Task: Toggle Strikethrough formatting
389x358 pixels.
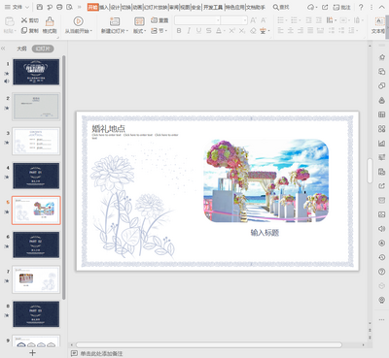Action: [x=208, y=31]
